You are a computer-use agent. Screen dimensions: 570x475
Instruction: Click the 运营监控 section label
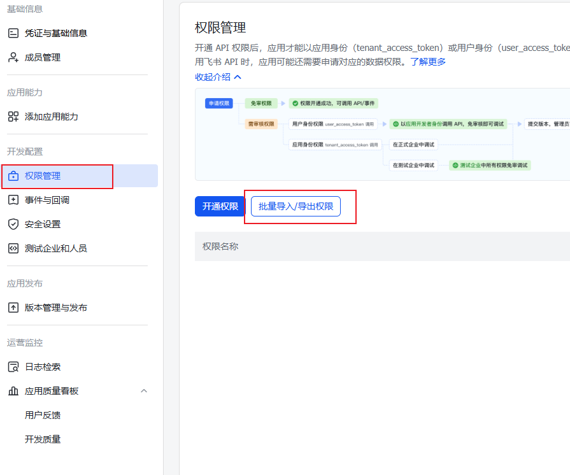(25, 343)
